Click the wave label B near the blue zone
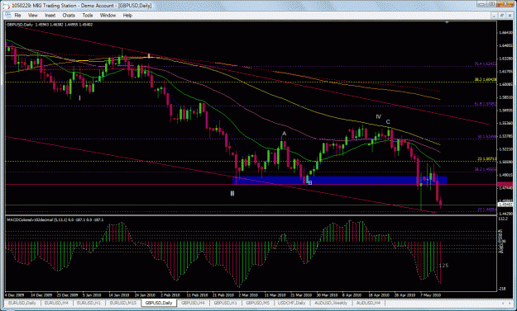 pos(310,182)
